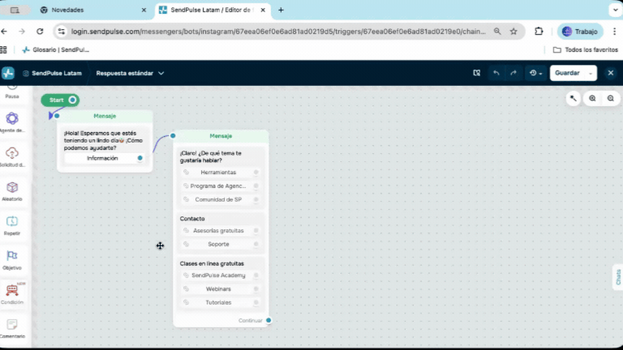Choose the Objetivo flag icon
This screenshot has height=350, width=623.
(12, 256)
